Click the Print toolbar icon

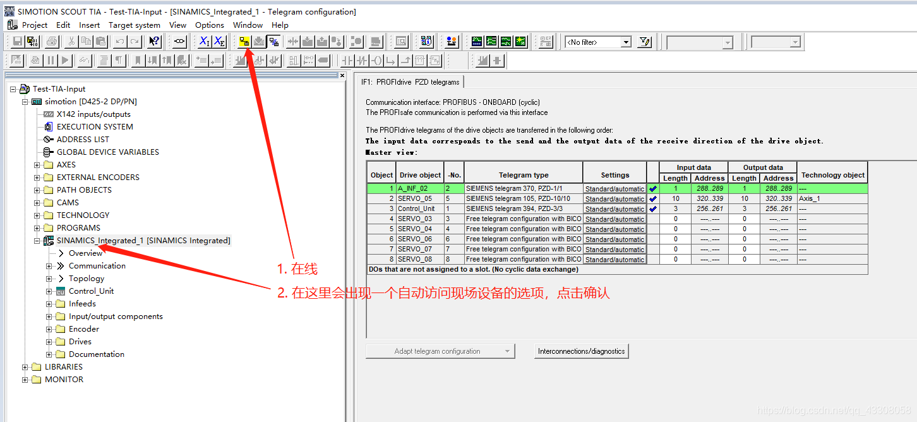52,42
